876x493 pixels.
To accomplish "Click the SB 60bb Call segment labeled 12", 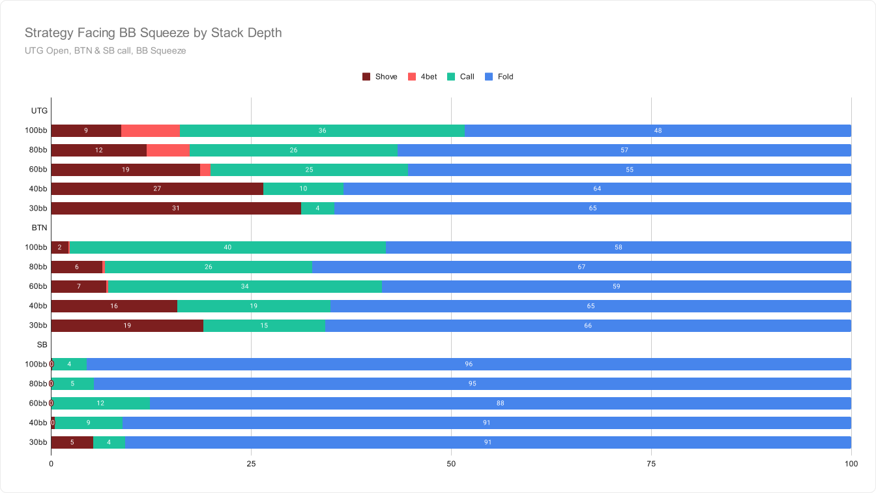I will pos(100,404).
